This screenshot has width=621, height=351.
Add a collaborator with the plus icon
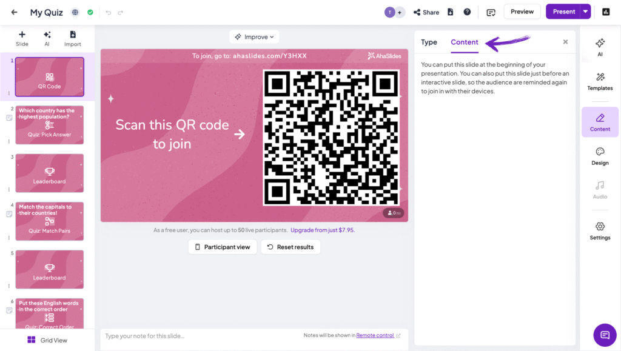coord(400,12)
